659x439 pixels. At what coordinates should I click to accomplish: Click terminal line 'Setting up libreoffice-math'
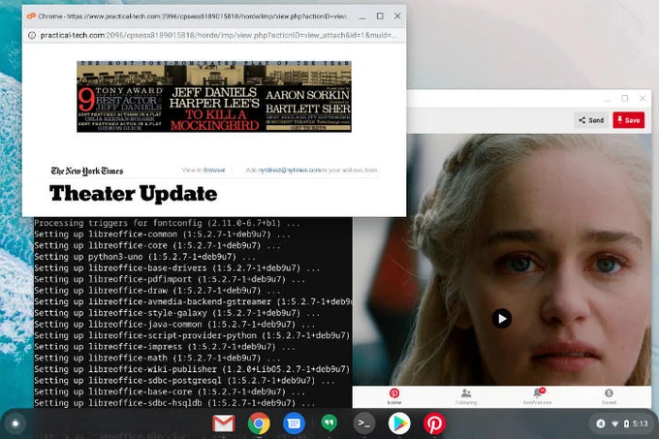(x=157, y=358)
